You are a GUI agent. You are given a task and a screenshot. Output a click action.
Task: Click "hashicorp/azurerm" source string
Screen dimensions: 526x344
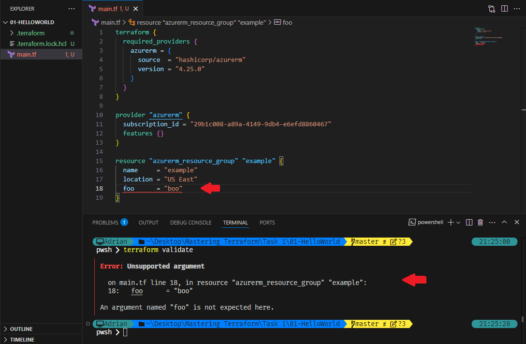[x=210, y=60]
